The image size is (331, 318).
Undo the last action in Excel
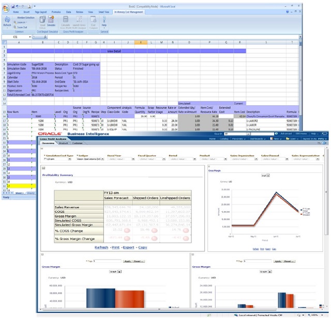tap(17, 7)
